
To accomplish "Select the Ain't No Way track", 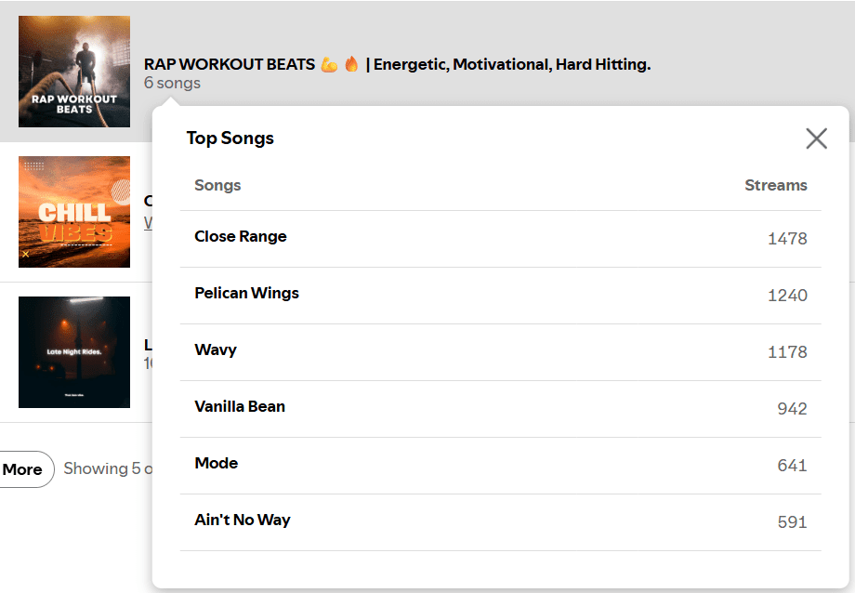I will tap(243, 520).
